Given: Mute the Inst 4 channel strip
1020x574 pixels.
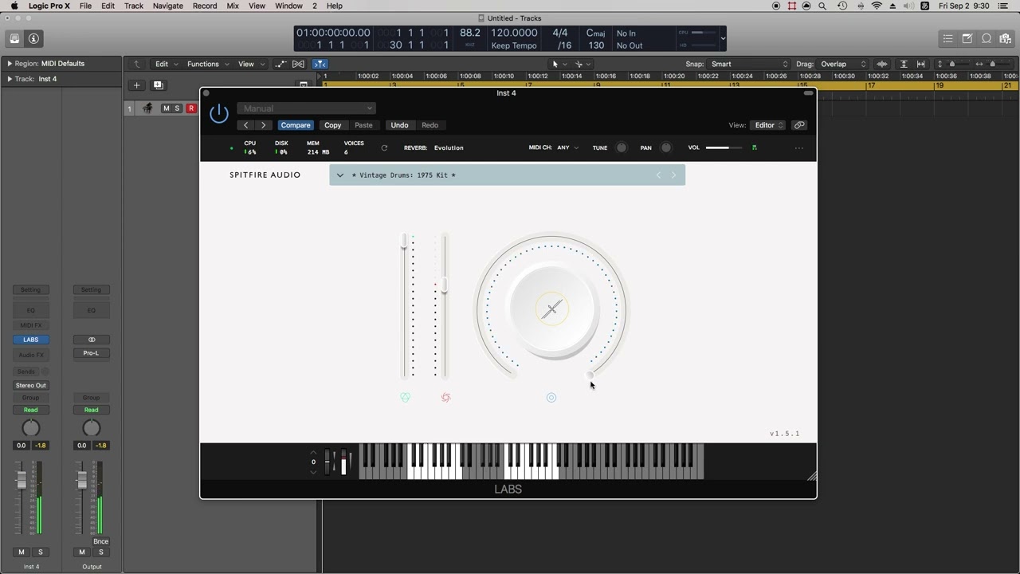Looking at the screenshot, I should pyautogui.click(x=22, y=552).
